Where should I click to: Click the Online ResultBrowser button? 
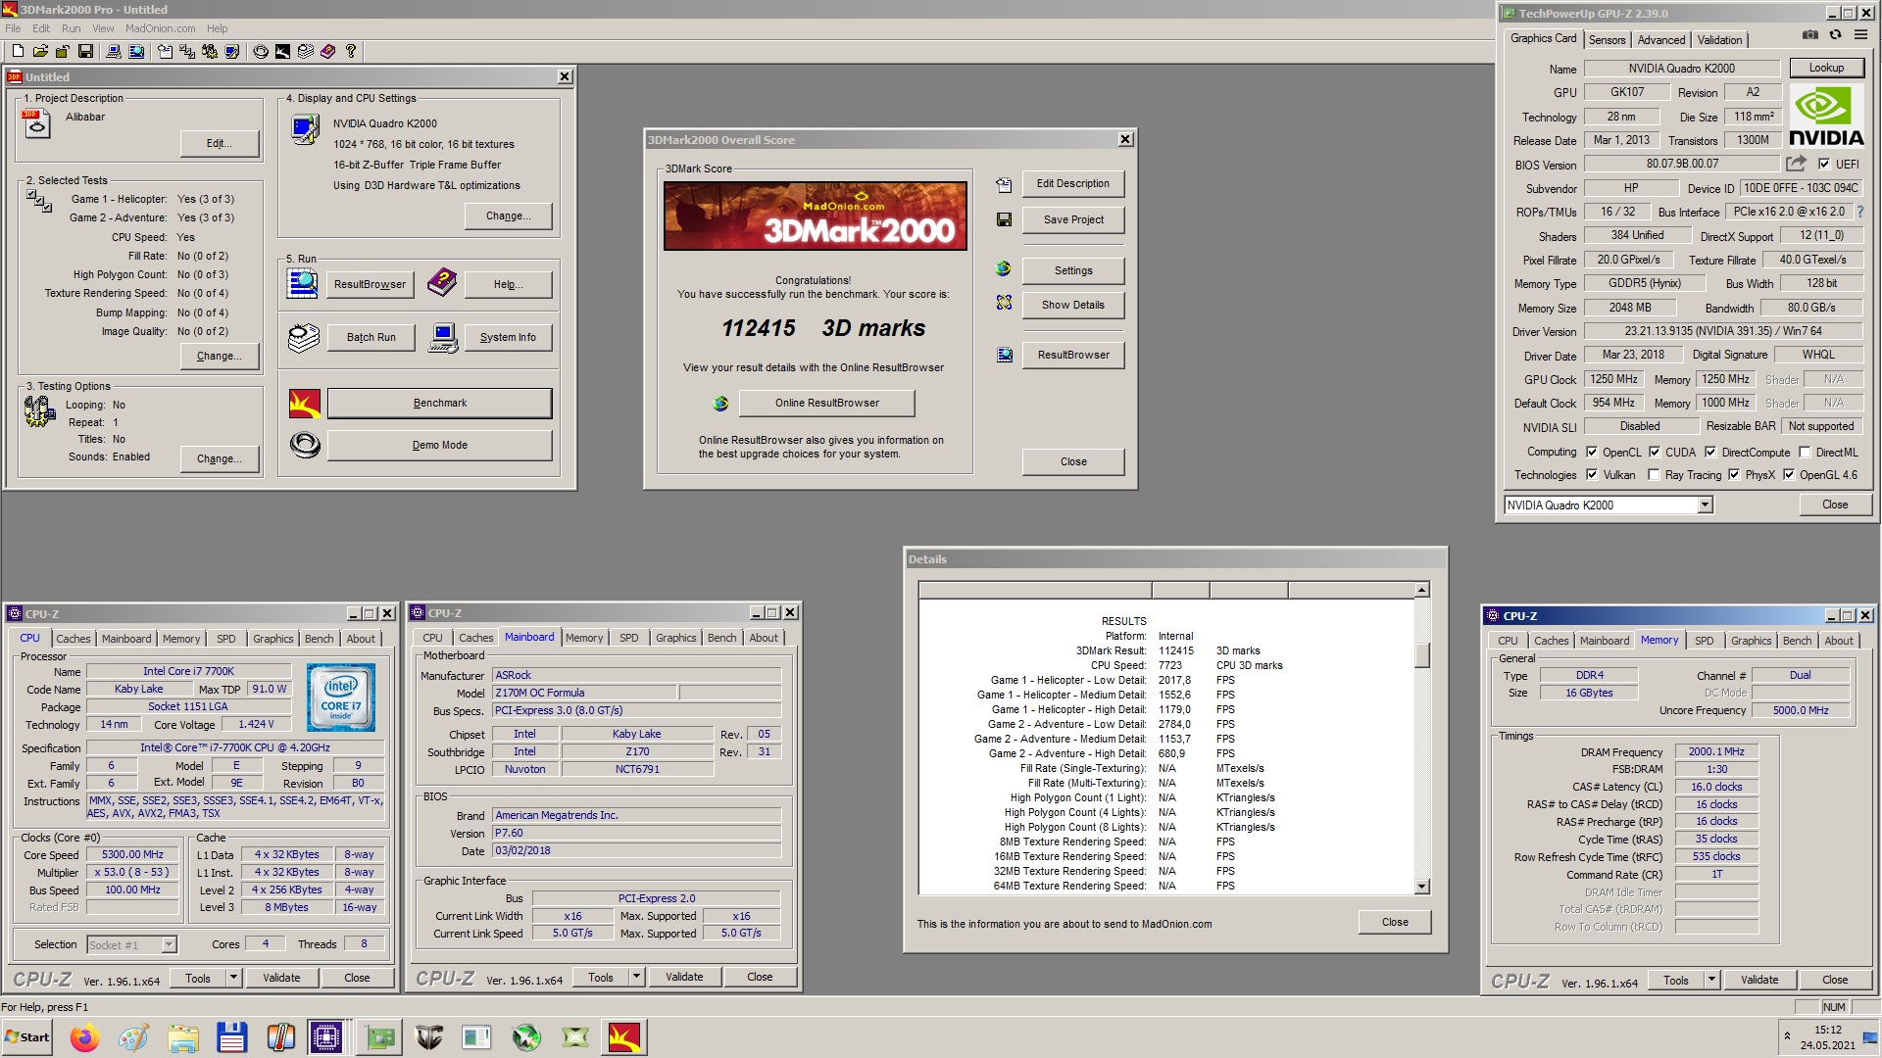click(x=826, y=403)
